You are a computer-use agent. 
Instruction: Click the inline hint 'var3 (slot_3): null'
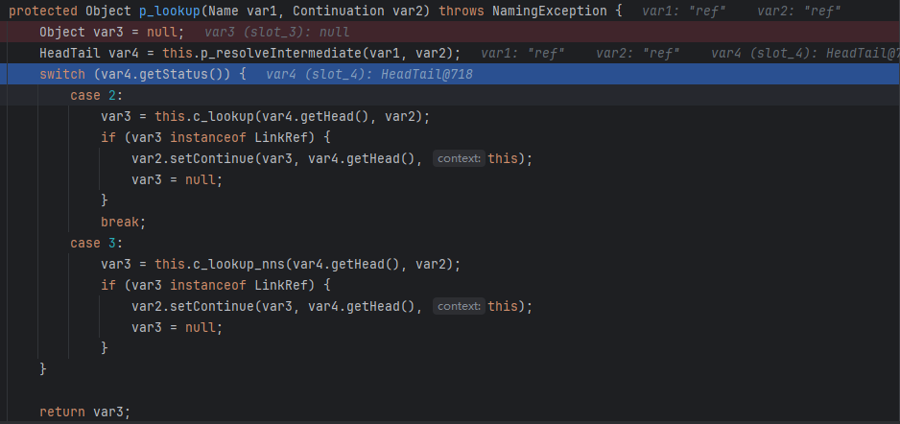(x=276, y=32)
